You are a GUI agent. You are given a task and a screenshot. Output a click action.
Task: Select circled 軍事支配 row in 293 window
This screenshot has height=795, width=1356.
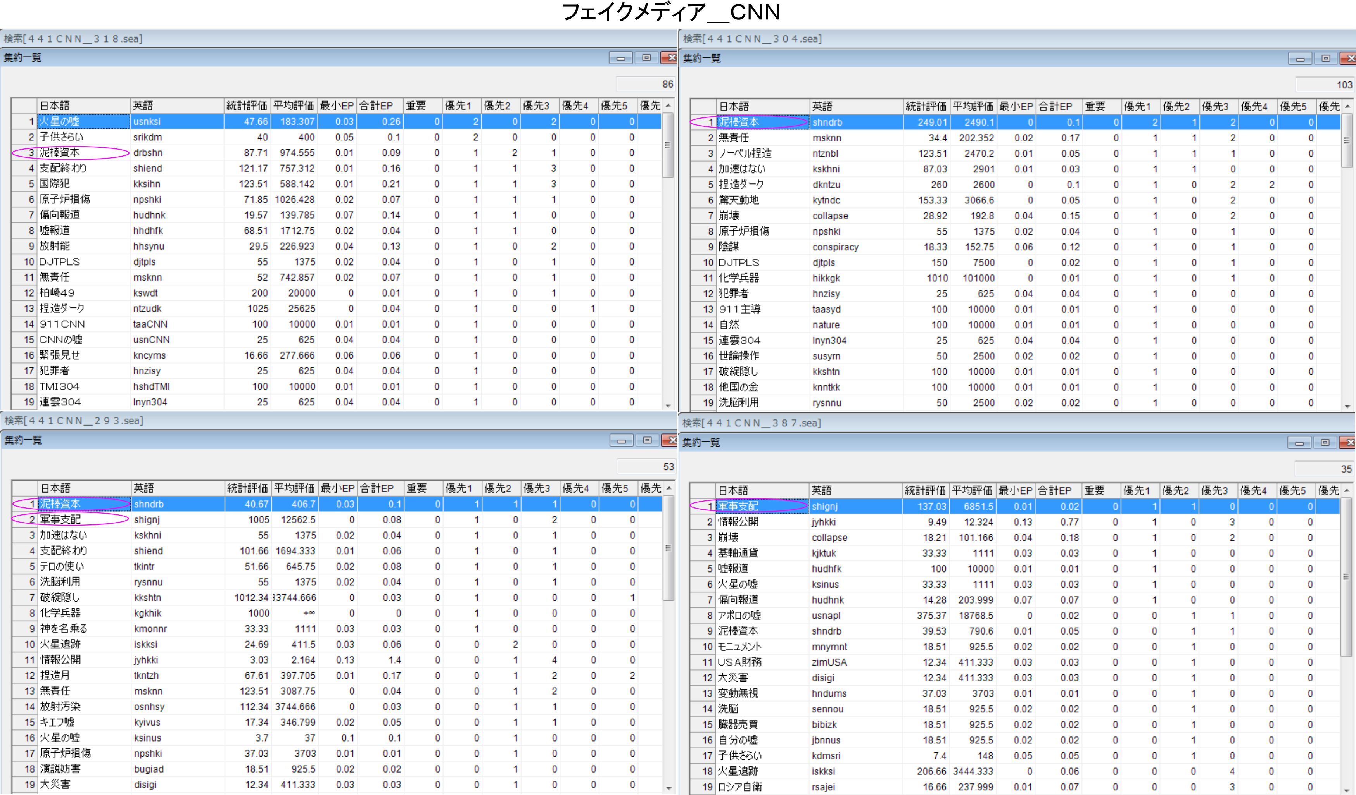pyautogui.click(x=60, y=520)
